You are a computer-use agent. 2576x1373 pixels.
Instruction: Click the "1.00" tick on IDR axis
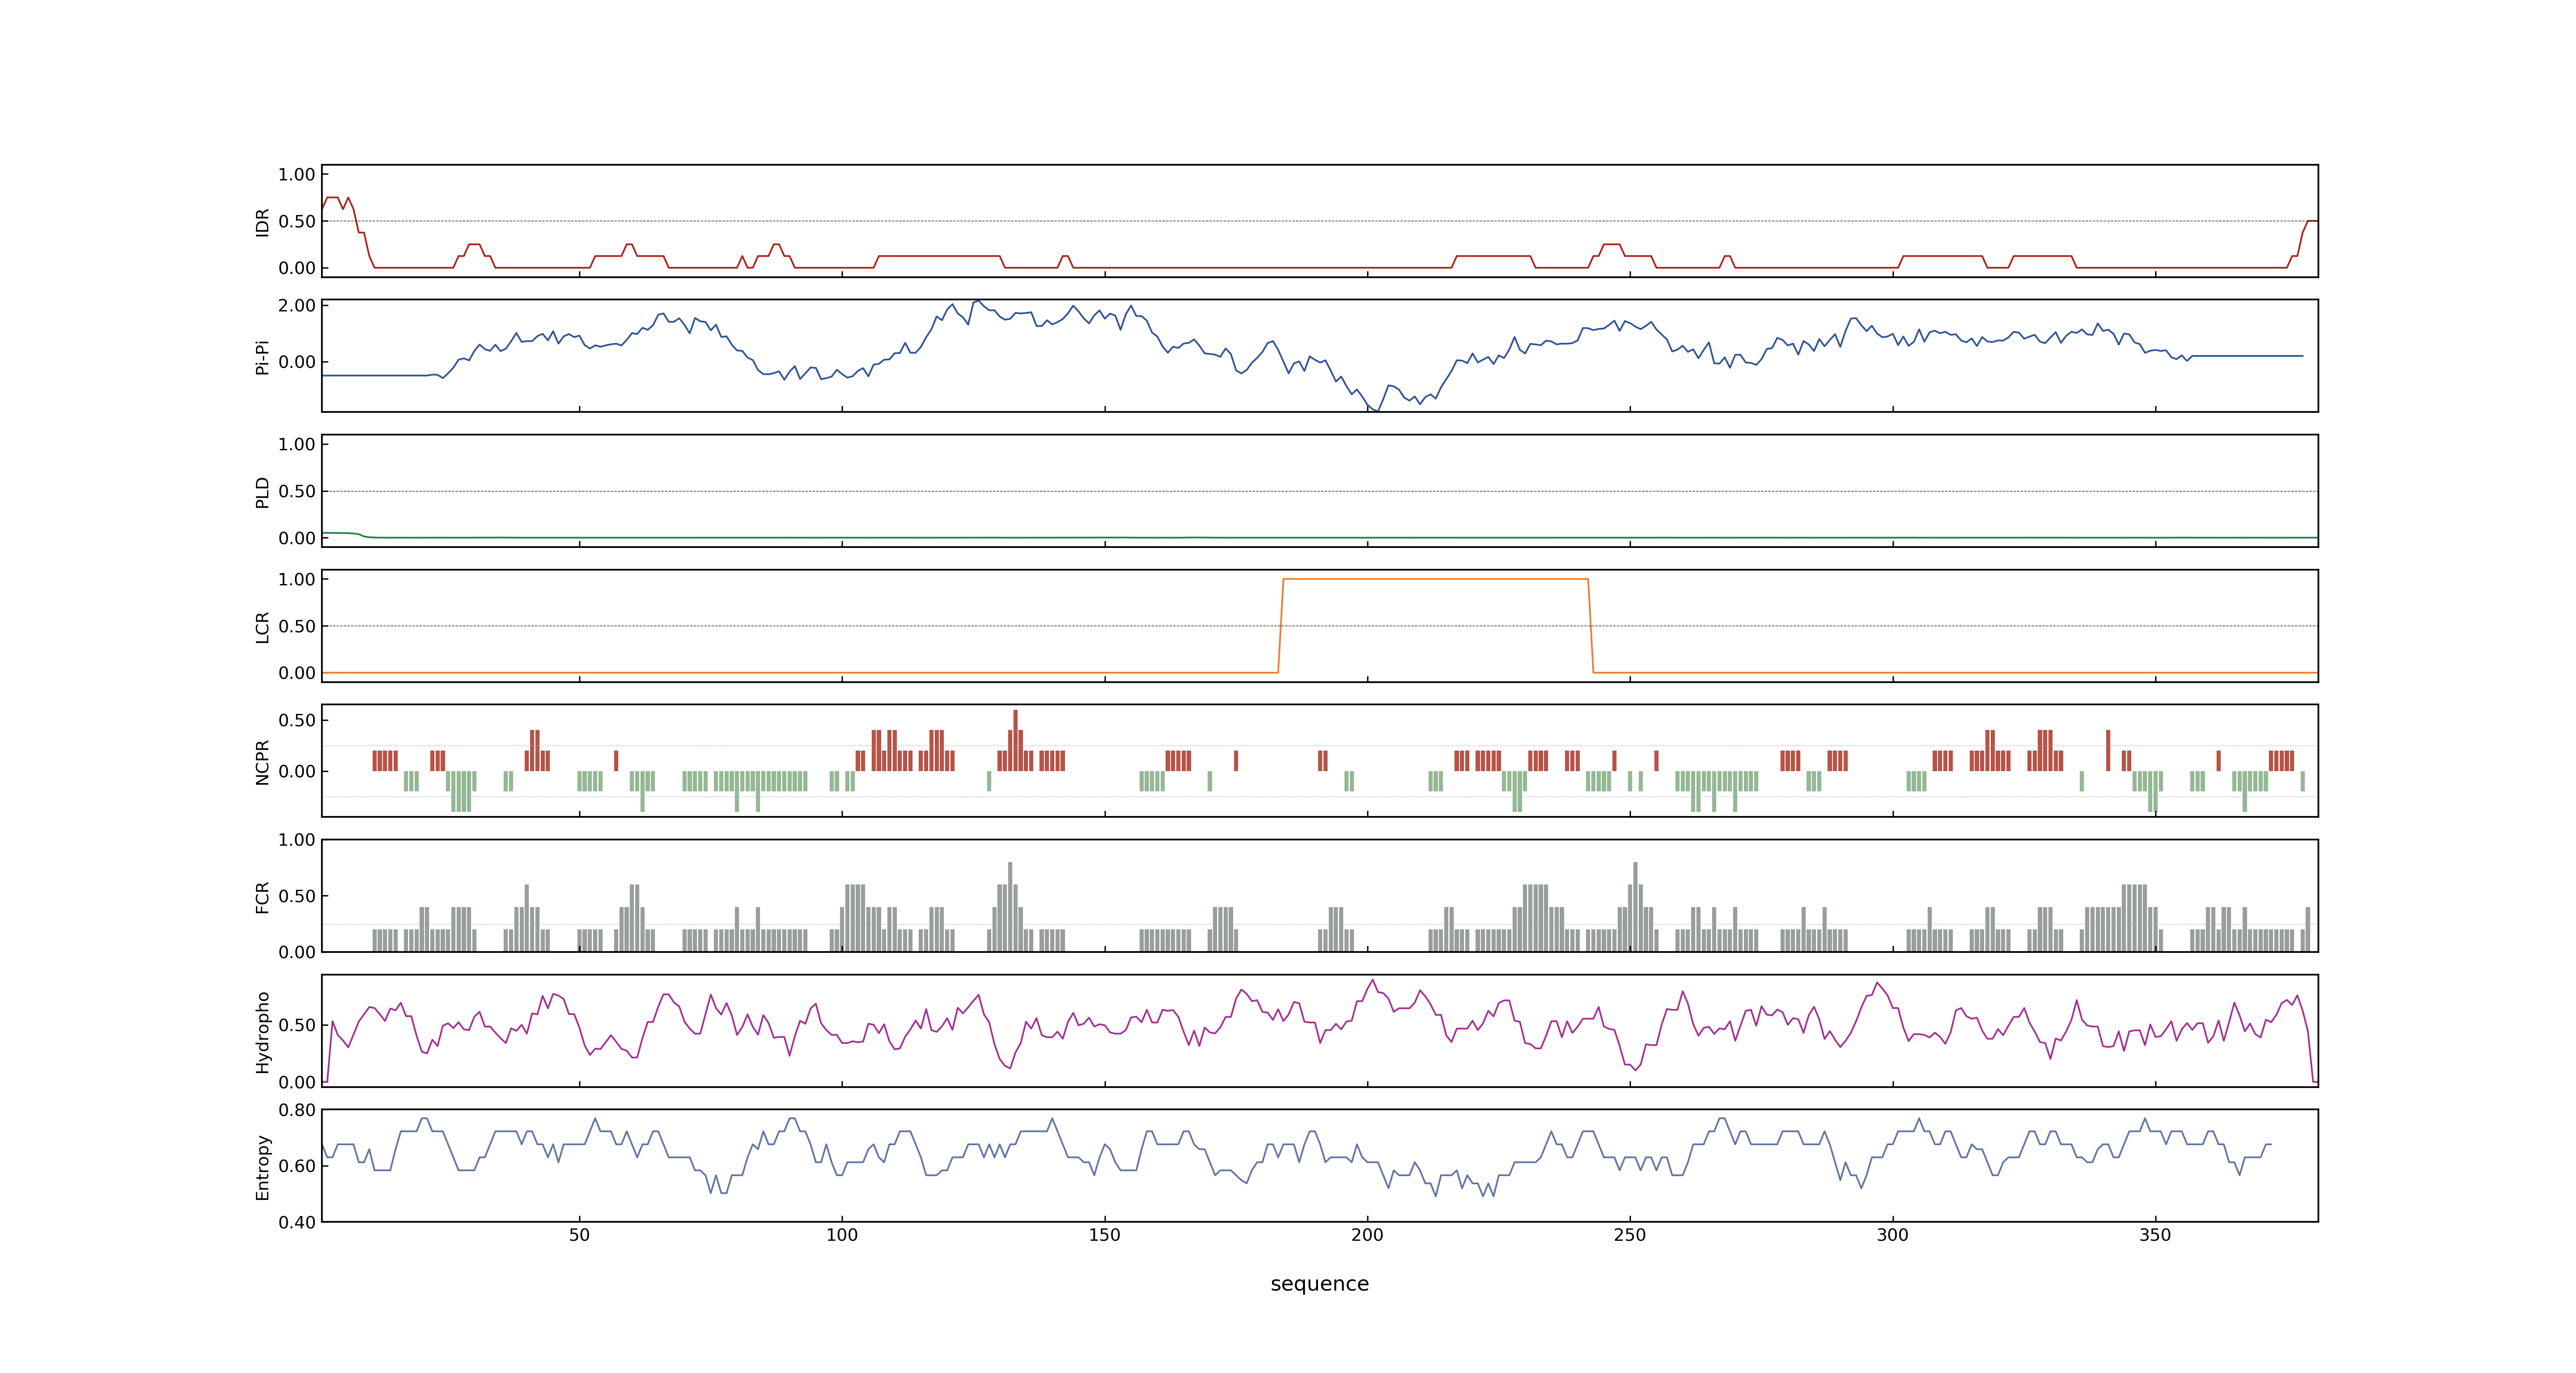pos(296,175)
